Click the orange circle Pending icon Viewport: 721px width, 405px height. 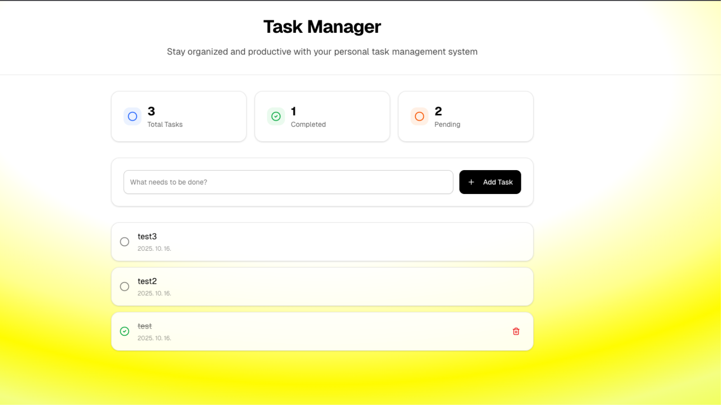coord(419,117)
